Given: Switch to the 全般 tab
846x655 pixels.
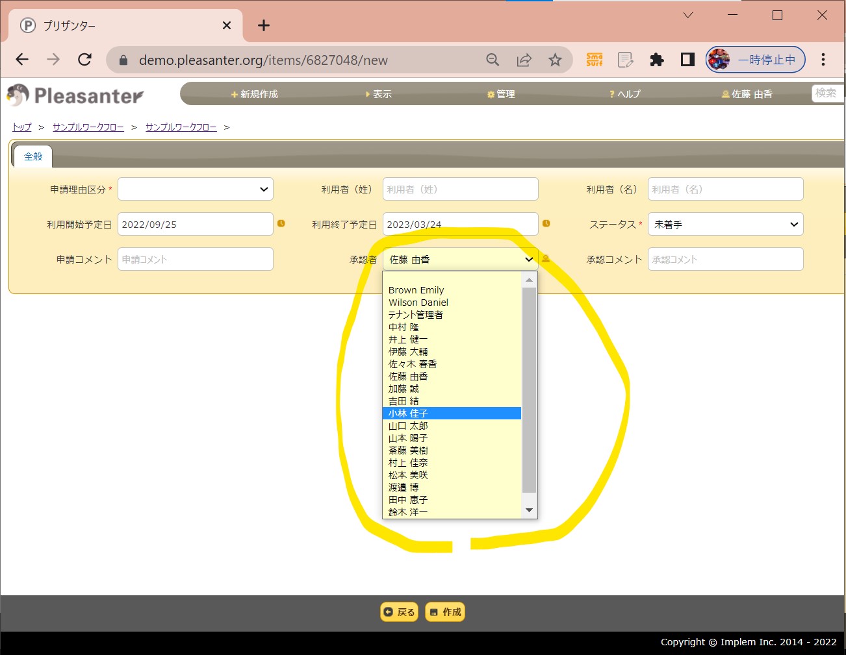Looking at the screenshot, I should click(x=33, y=156).
